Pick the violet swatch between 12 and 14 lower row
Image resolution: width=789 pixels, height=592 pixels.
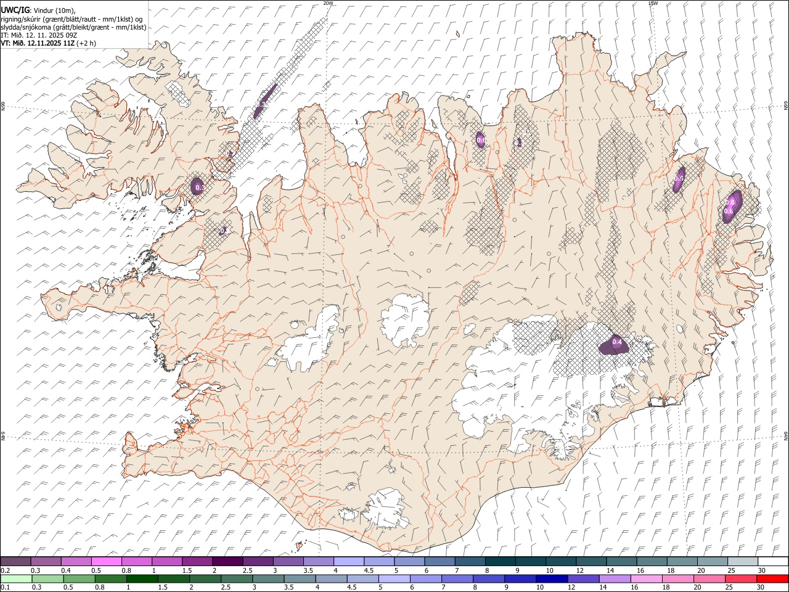click(x=583, y=578)
